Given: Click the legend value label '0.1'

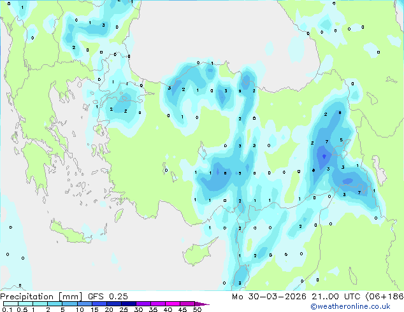Looking at the screenshot, I should point(7,309).
